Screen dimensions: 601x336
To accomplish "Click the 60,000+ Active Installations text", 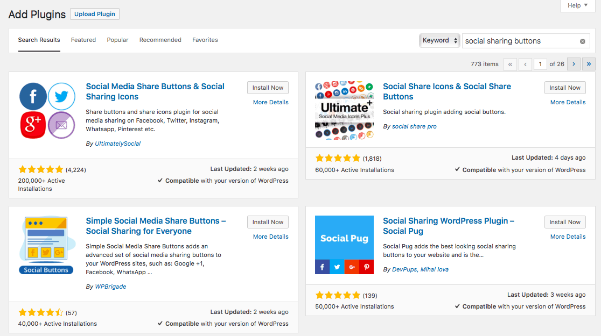I will 354,170.
